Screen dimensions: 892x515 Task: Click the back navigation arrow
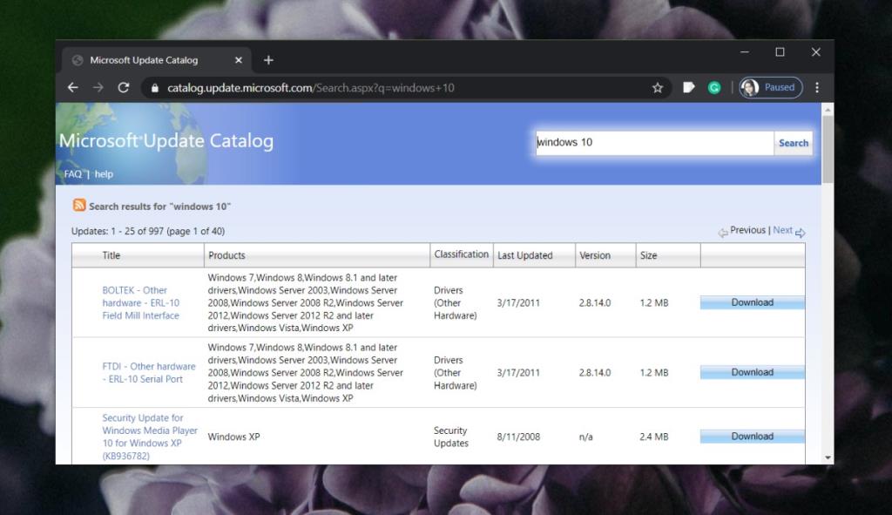73,87
